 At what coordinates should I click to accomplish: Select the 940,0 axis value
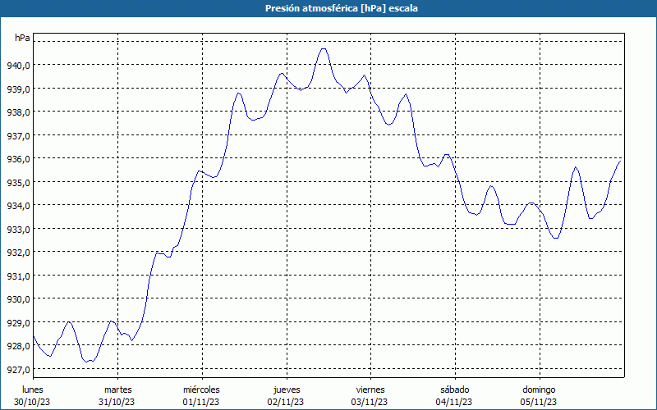pos(18,65)
